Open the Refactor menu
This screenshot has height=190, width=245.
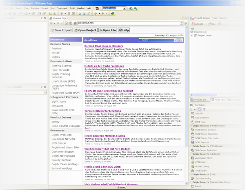click(x=35, y=8)
